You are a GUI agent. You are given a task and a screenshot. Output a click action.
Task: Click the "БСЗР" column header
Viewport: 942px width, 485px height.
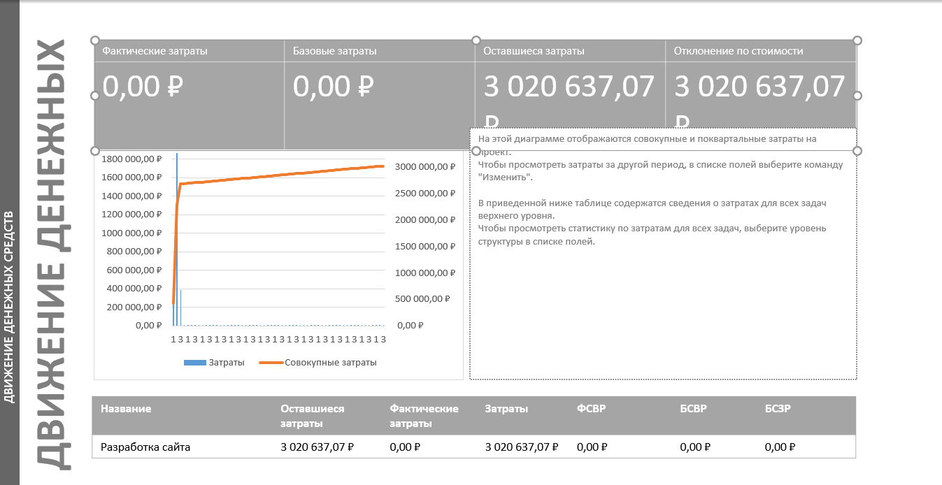(778, 409)
